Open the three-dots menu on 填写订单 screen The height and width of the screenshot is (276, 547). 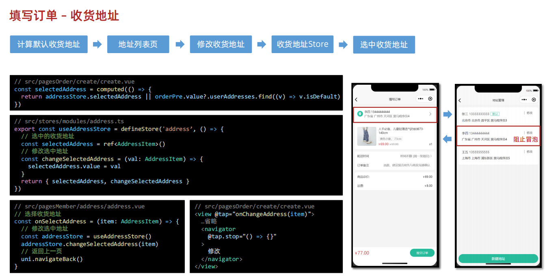(x=420, y=99)
